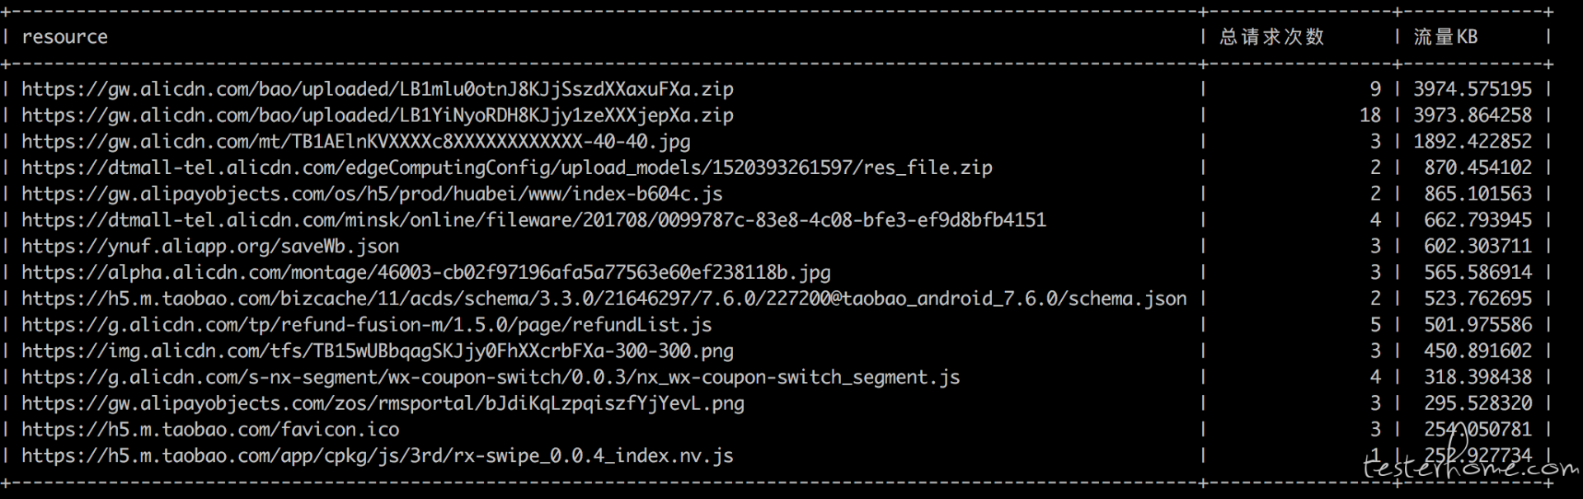Click the rmsportal bJdiKqLzpqiszfYjYevL.png URL
The image size is (1583, 499).
click(x=383, y=404)
